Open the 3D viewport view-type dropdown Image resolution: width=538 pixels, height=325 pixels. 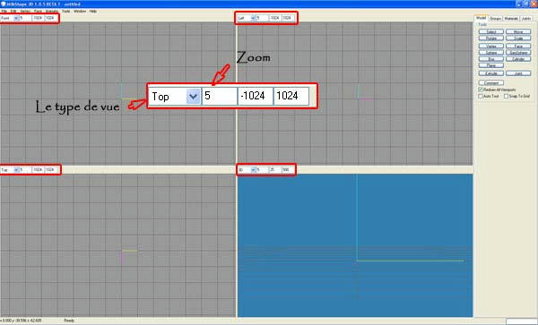(x=253, y=169)
